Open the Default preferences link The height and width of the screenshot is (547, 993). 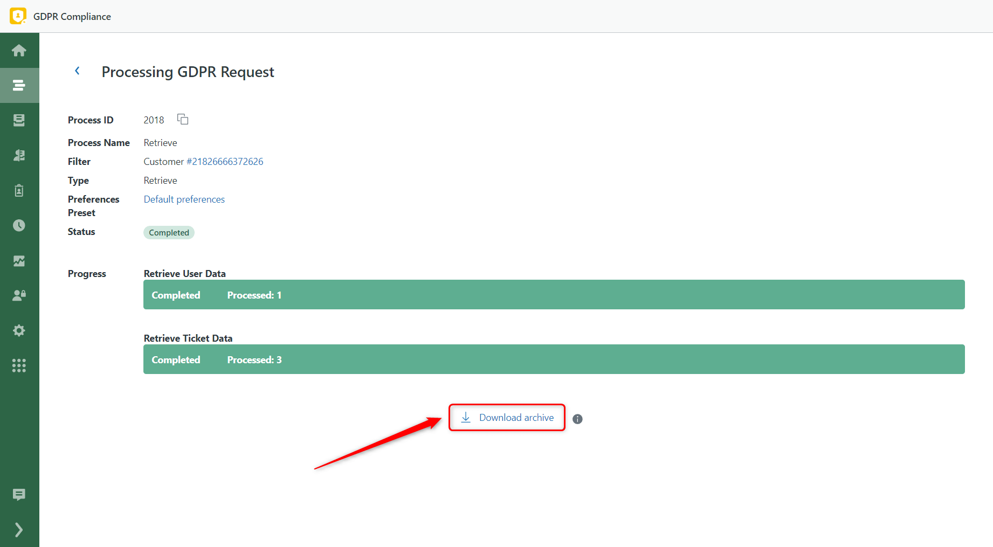184,199
